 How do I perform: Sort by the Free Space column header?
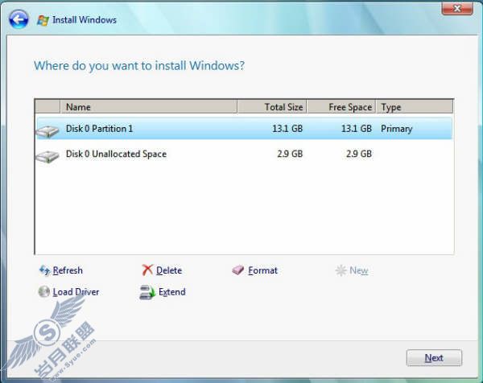tap(341, 107)
